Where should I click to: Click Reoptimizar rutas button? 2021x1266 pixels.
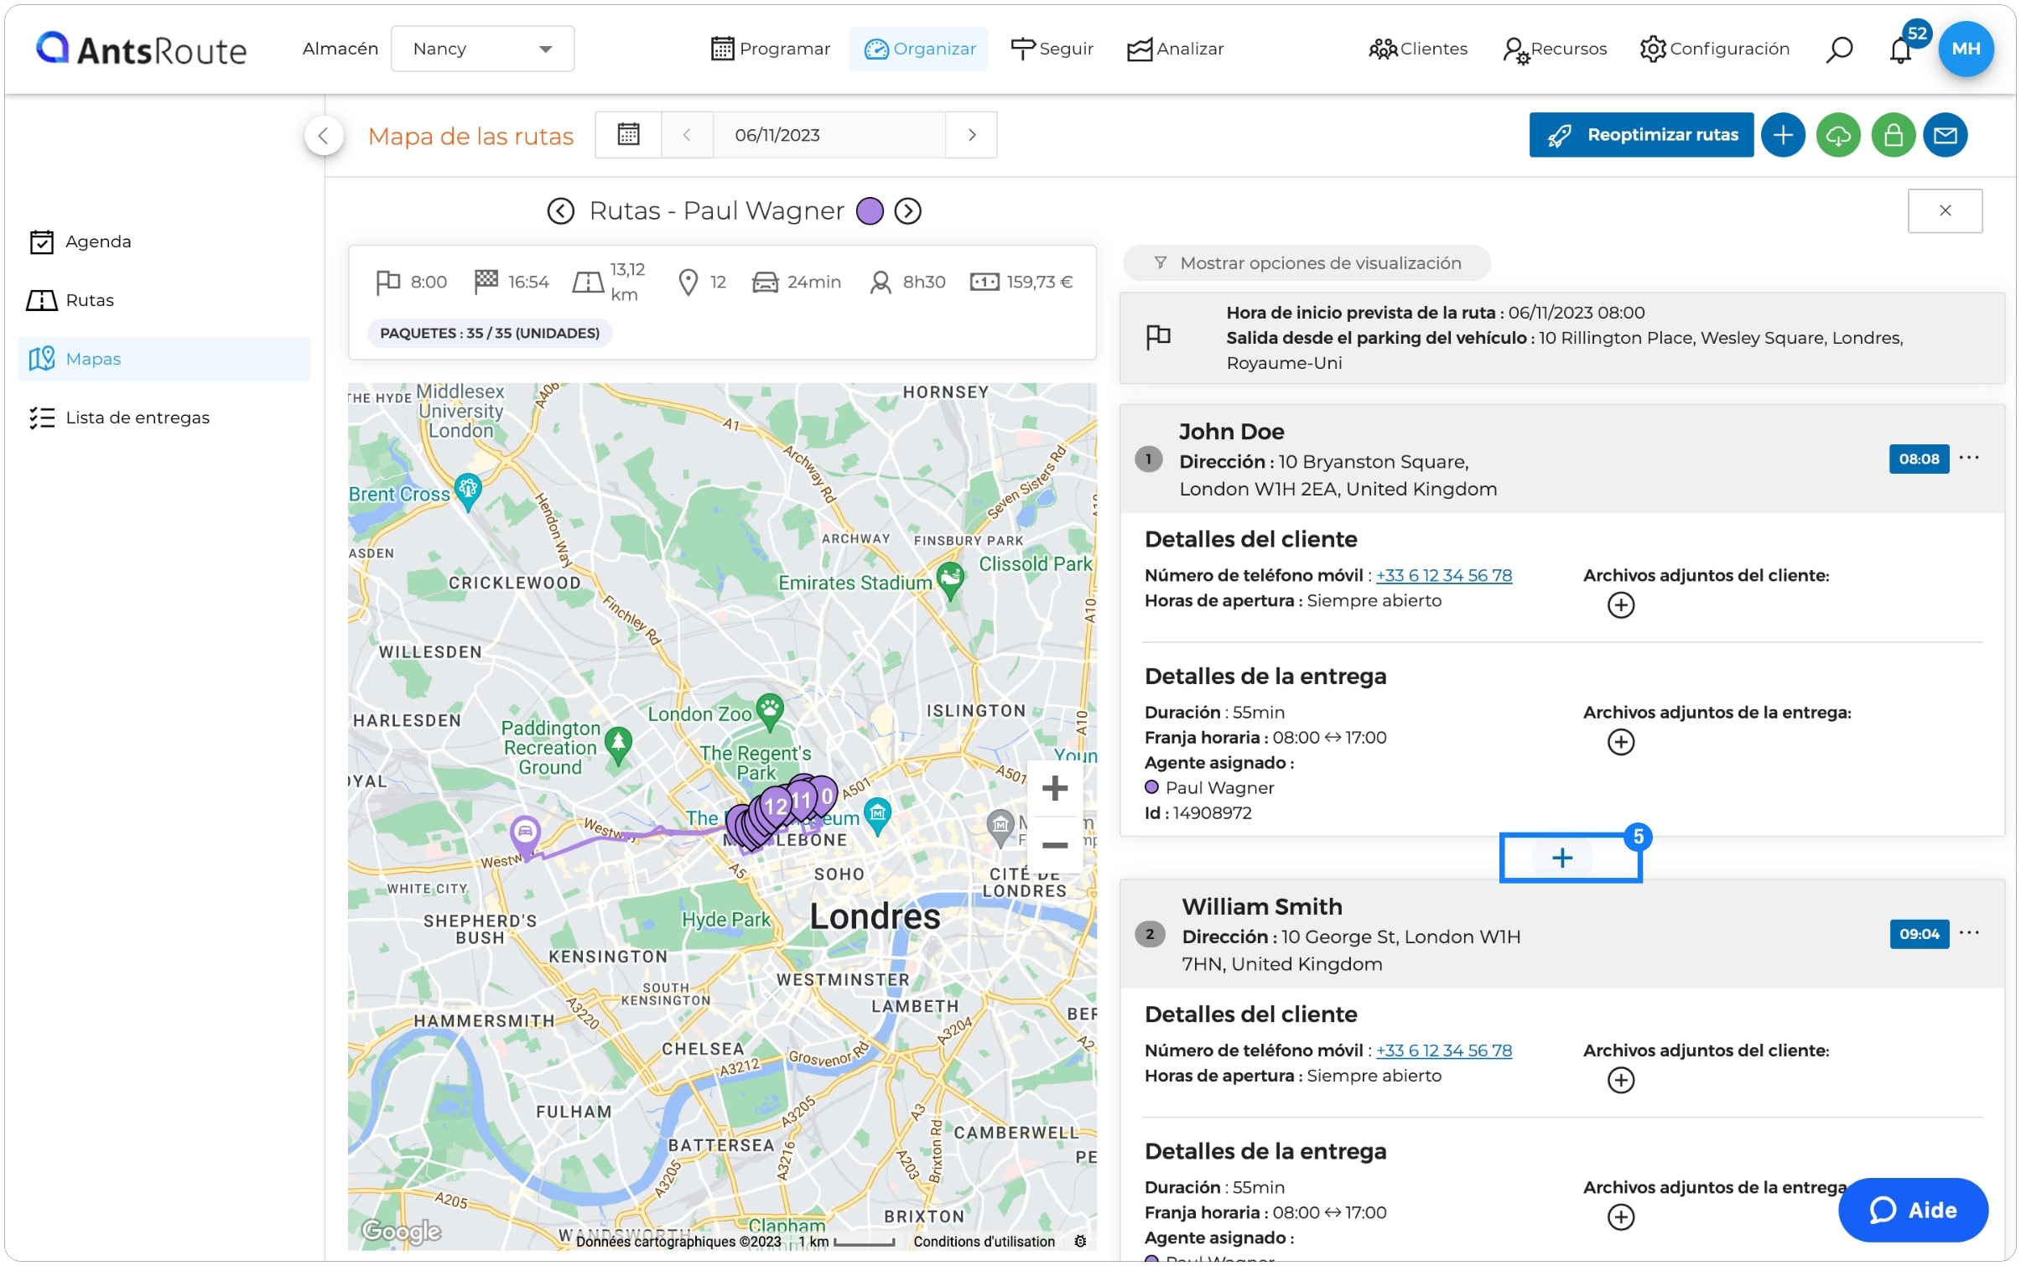(x=1640, y=135)
